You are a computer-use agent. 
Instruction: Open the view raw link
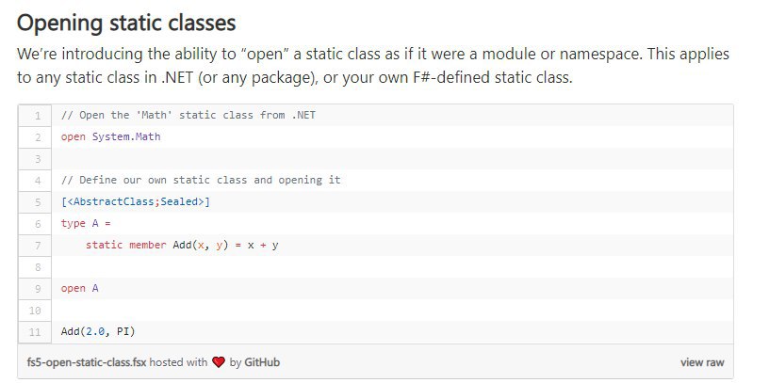(702, 362)
